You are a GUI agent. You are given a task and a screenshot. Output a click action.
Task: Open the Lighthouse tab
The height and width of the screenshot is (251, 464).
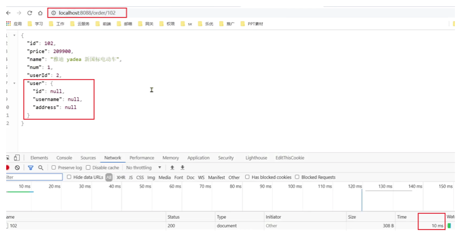point(256,158)
